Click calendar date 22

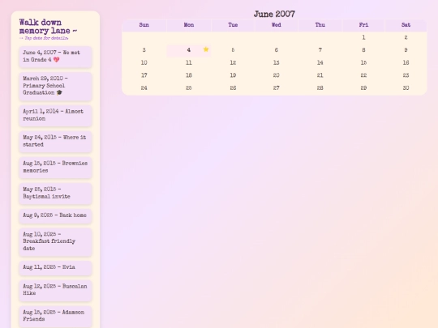coord(363,75)
